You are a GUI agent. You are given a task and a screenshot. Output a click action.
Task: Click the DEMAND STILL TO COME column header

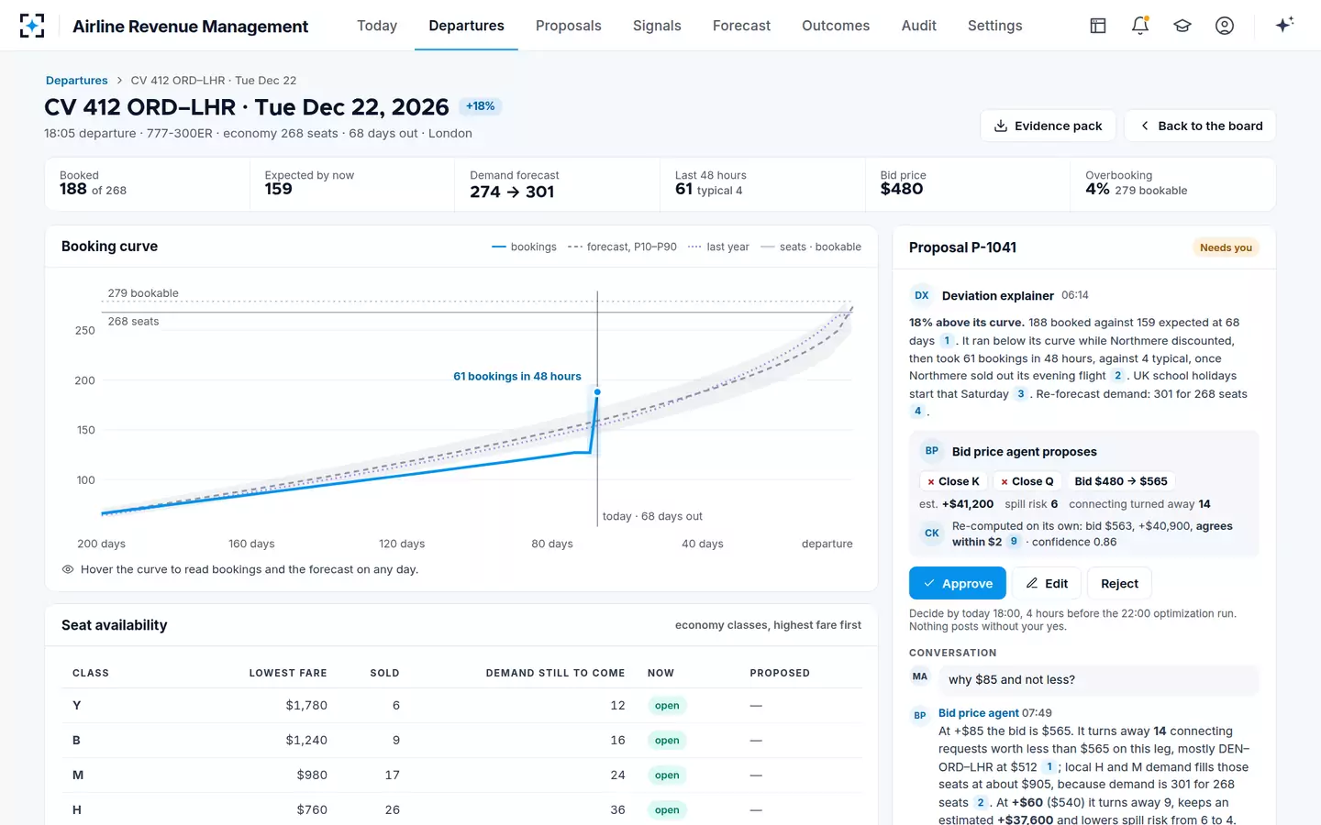tap(555, 673)
